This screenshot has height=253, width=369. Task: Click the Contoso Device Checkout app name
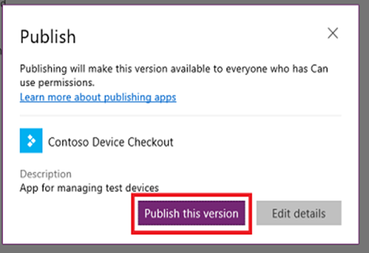tap(111, 142)
